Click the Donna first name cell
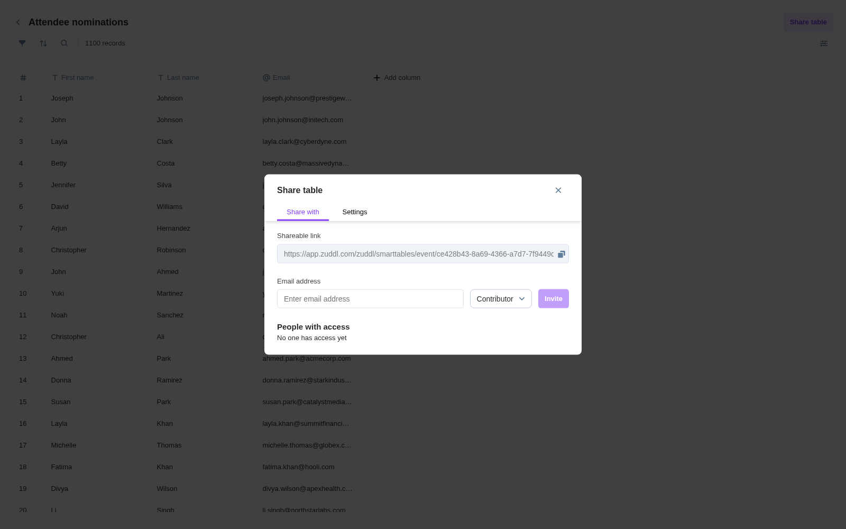This screenshot has width=846, height=529. pos(98,380)
